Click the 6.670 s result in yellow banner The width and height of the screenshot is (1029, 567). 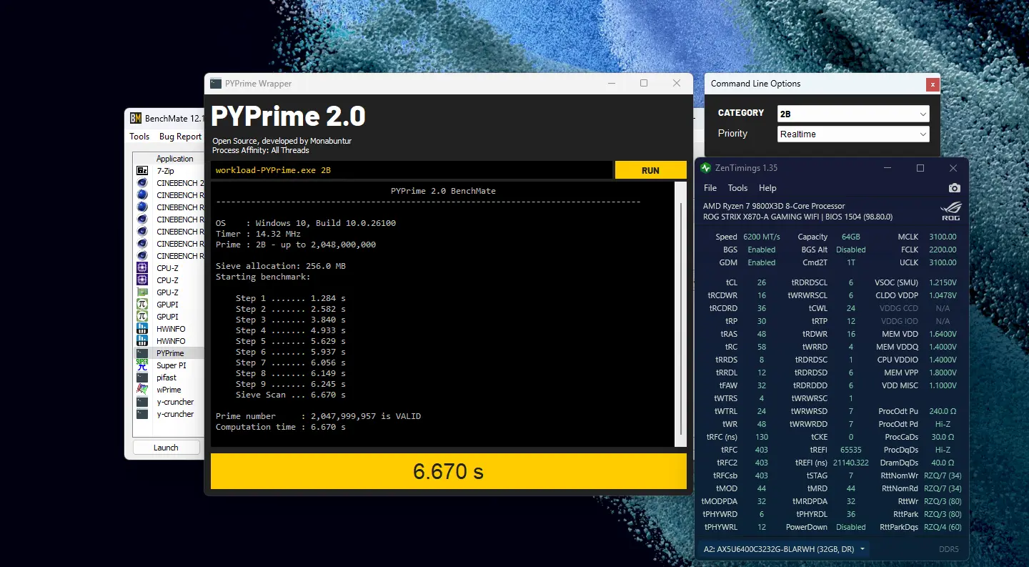pos(449,472)
